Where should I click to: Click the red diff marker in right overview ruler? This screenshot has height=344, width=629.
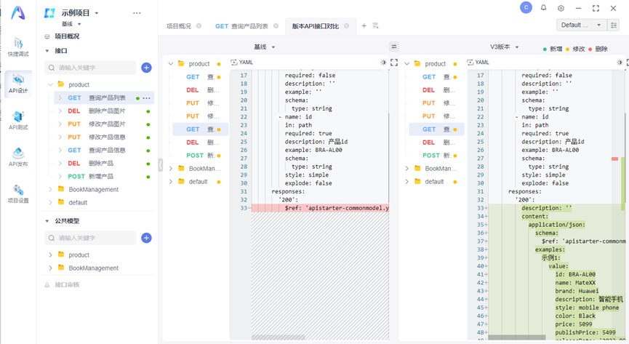pos(614,159)
